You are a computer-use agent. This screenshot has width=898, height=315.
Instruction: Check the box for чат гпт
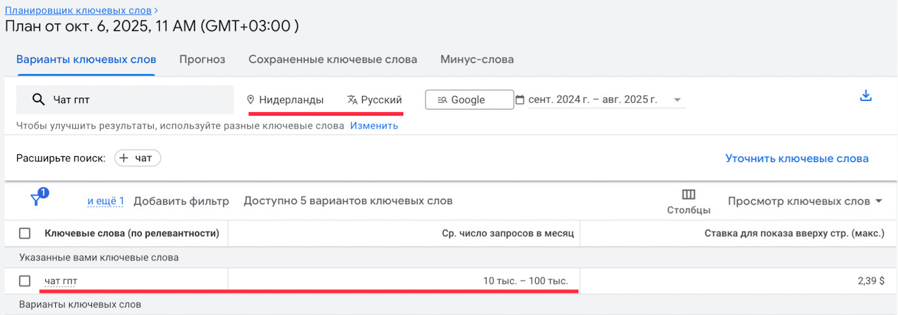(x=25, y=281)
